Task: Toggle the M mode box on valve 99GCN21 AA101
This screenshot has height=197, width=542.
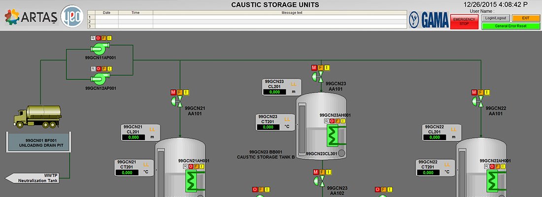Action: (173, 92)
